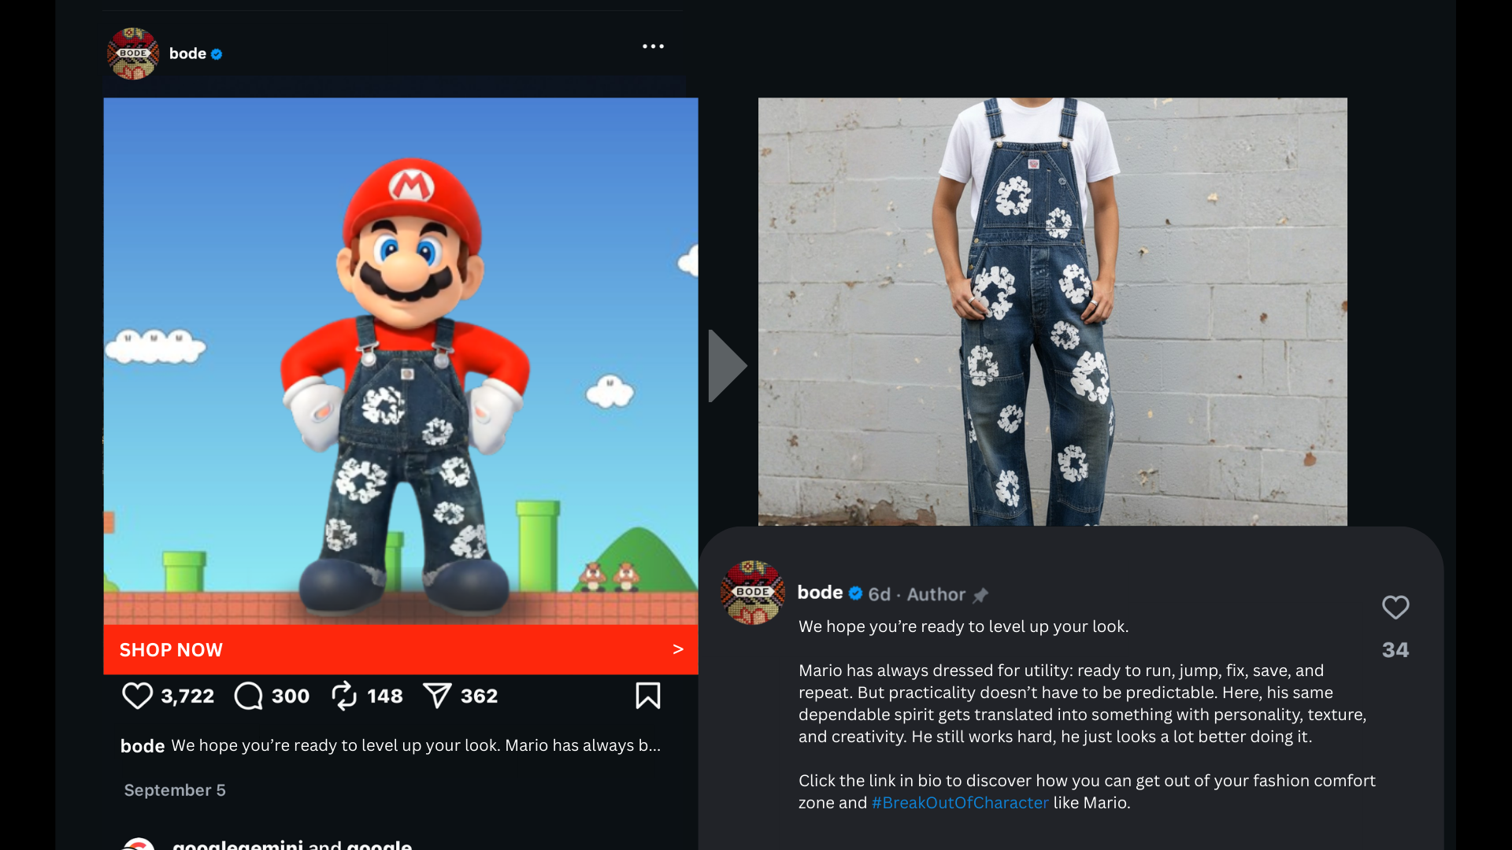Click the pinned comment pin icon
The width and height of the screenshot is (1512, 850).
point(980,595)
